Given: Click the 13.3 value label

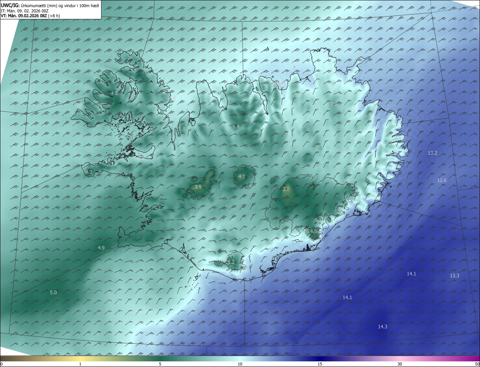Looking at the screenshot, I should pos(454,275).
